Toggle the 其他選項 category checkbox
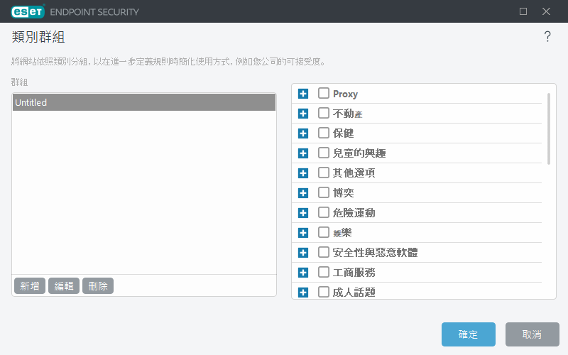Image resolution: width=568 pixels, height=355 pixels. click(324, 173)
